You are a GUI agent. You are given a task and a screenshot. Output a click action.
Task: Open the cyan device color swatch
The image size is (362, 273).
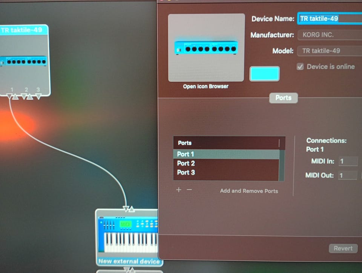(x=264, y=74)
